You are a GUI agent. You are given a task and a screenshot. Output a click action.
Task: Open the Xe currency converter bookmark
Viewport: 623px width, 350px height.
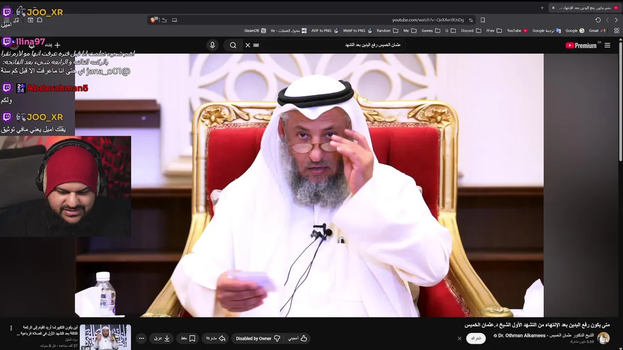(x=289, y=31)
